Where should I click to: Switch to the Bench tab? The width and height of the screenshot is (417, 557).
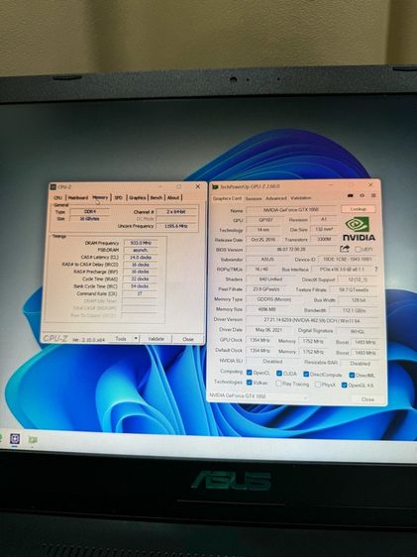(x=156, y=198)
